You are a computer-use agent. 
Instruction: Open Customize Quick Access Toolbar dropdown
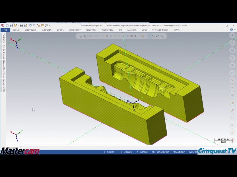click(50, 25)
